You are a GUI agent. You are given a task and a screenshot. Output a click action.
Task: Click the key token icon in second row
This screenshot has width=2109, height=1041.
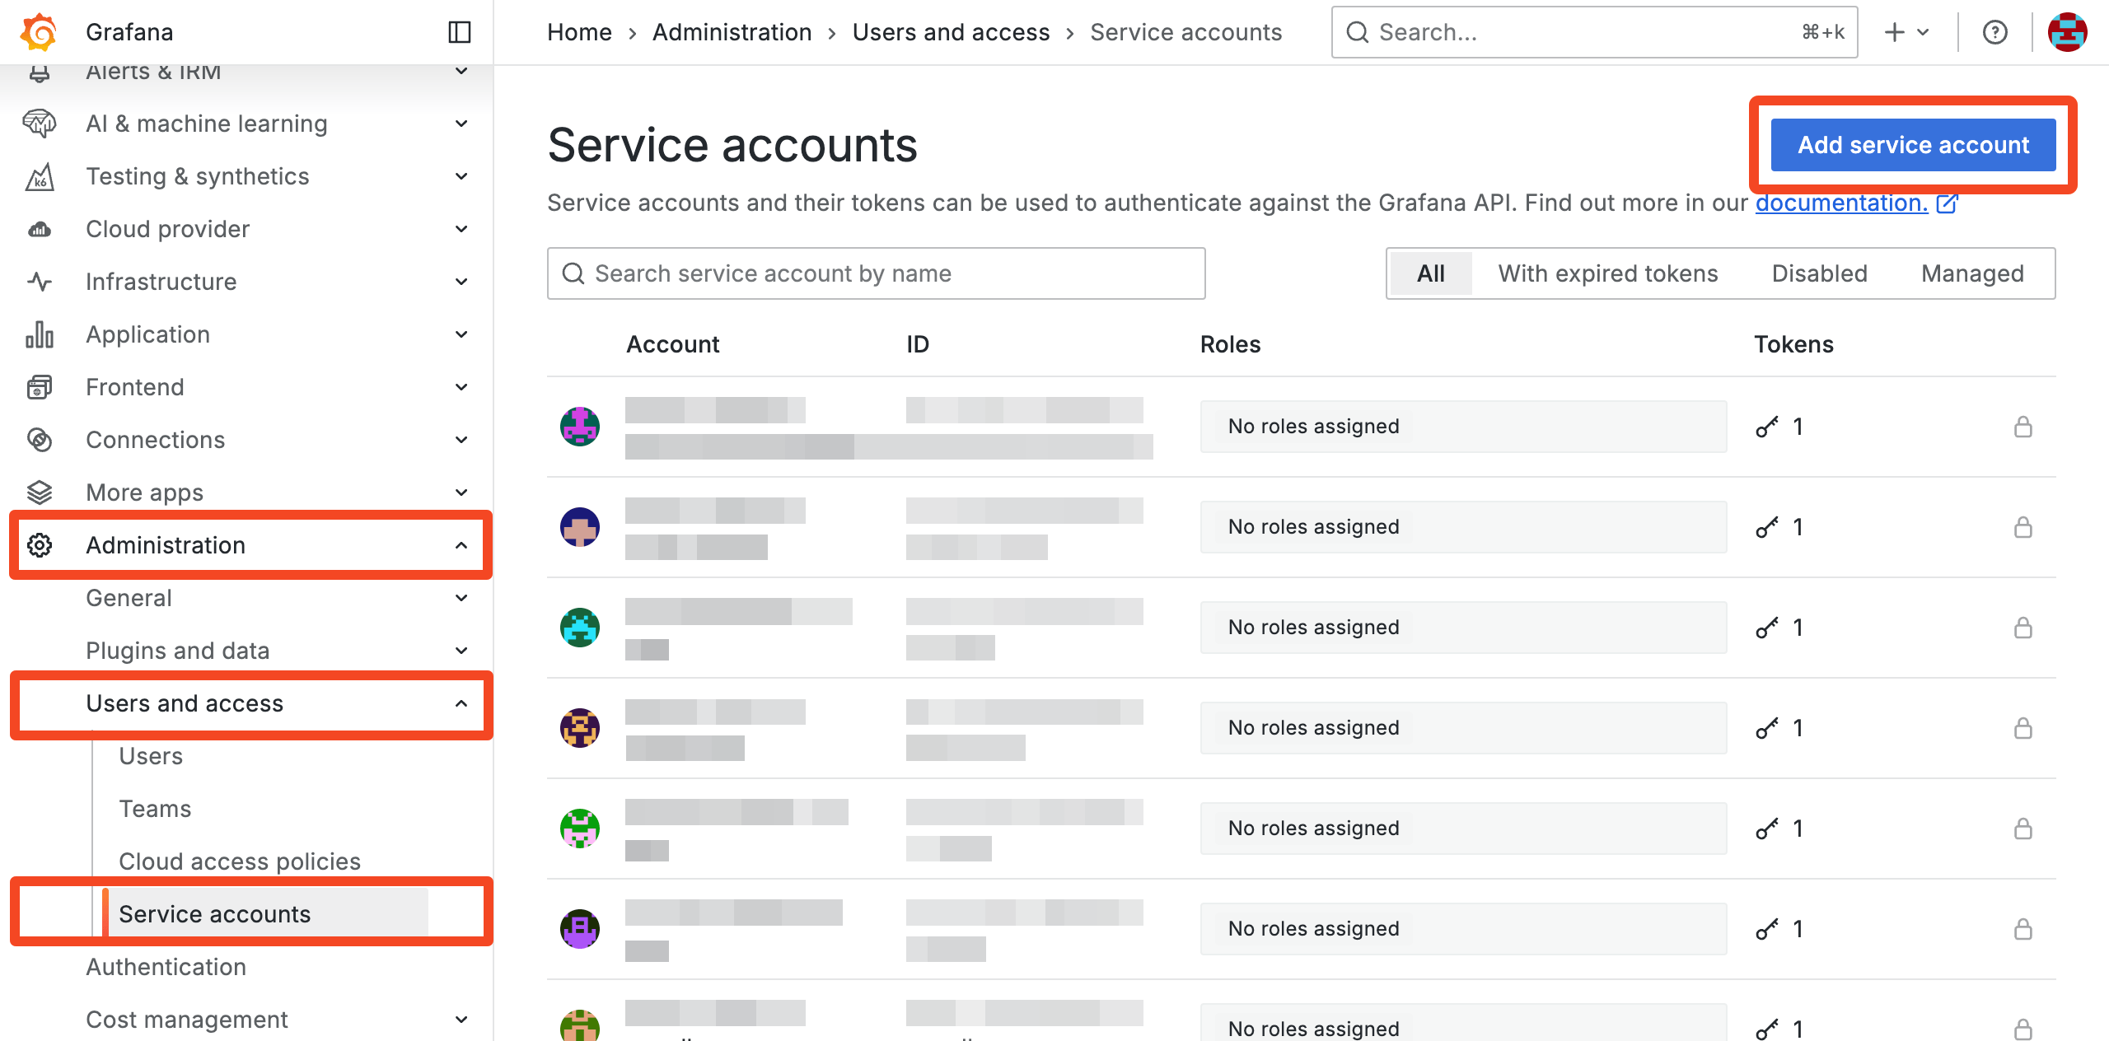click(1766, 527)
